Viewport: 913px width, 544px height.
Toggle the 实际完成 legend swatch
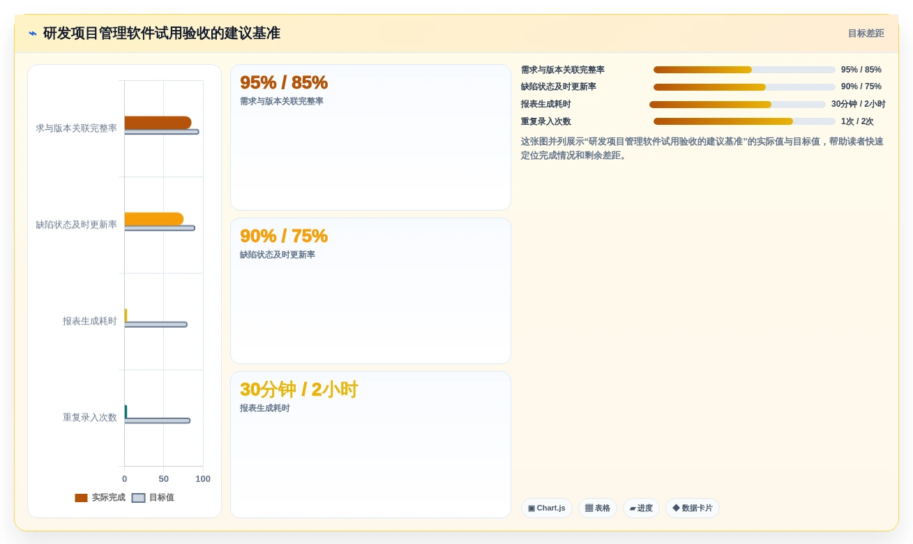(x=81, y=498)
